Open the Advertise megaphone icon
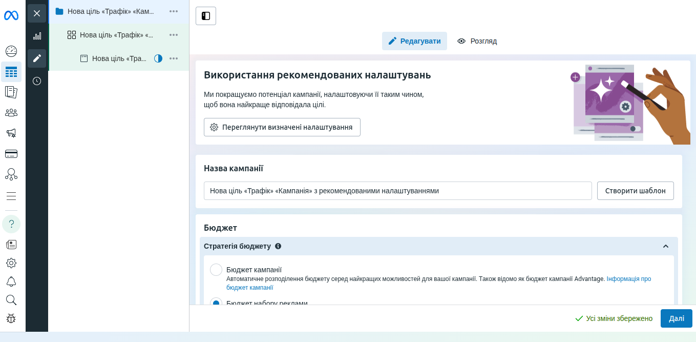The width and height of the screenshot is (696, 342). pos(11,133)
